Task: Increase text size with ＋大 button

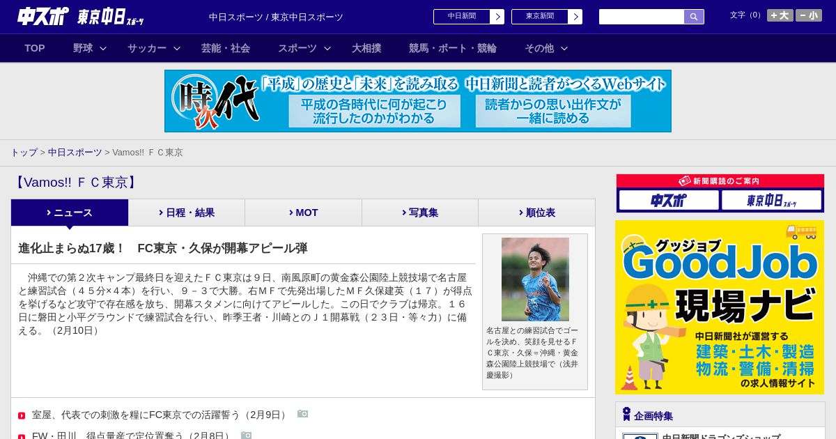Action: click(780, 15)
